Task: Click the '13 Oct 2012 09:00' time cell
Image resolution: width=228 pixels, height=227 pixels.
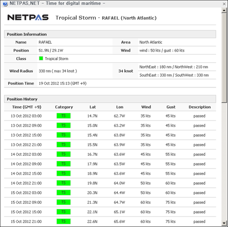Action: coord(26,126)
